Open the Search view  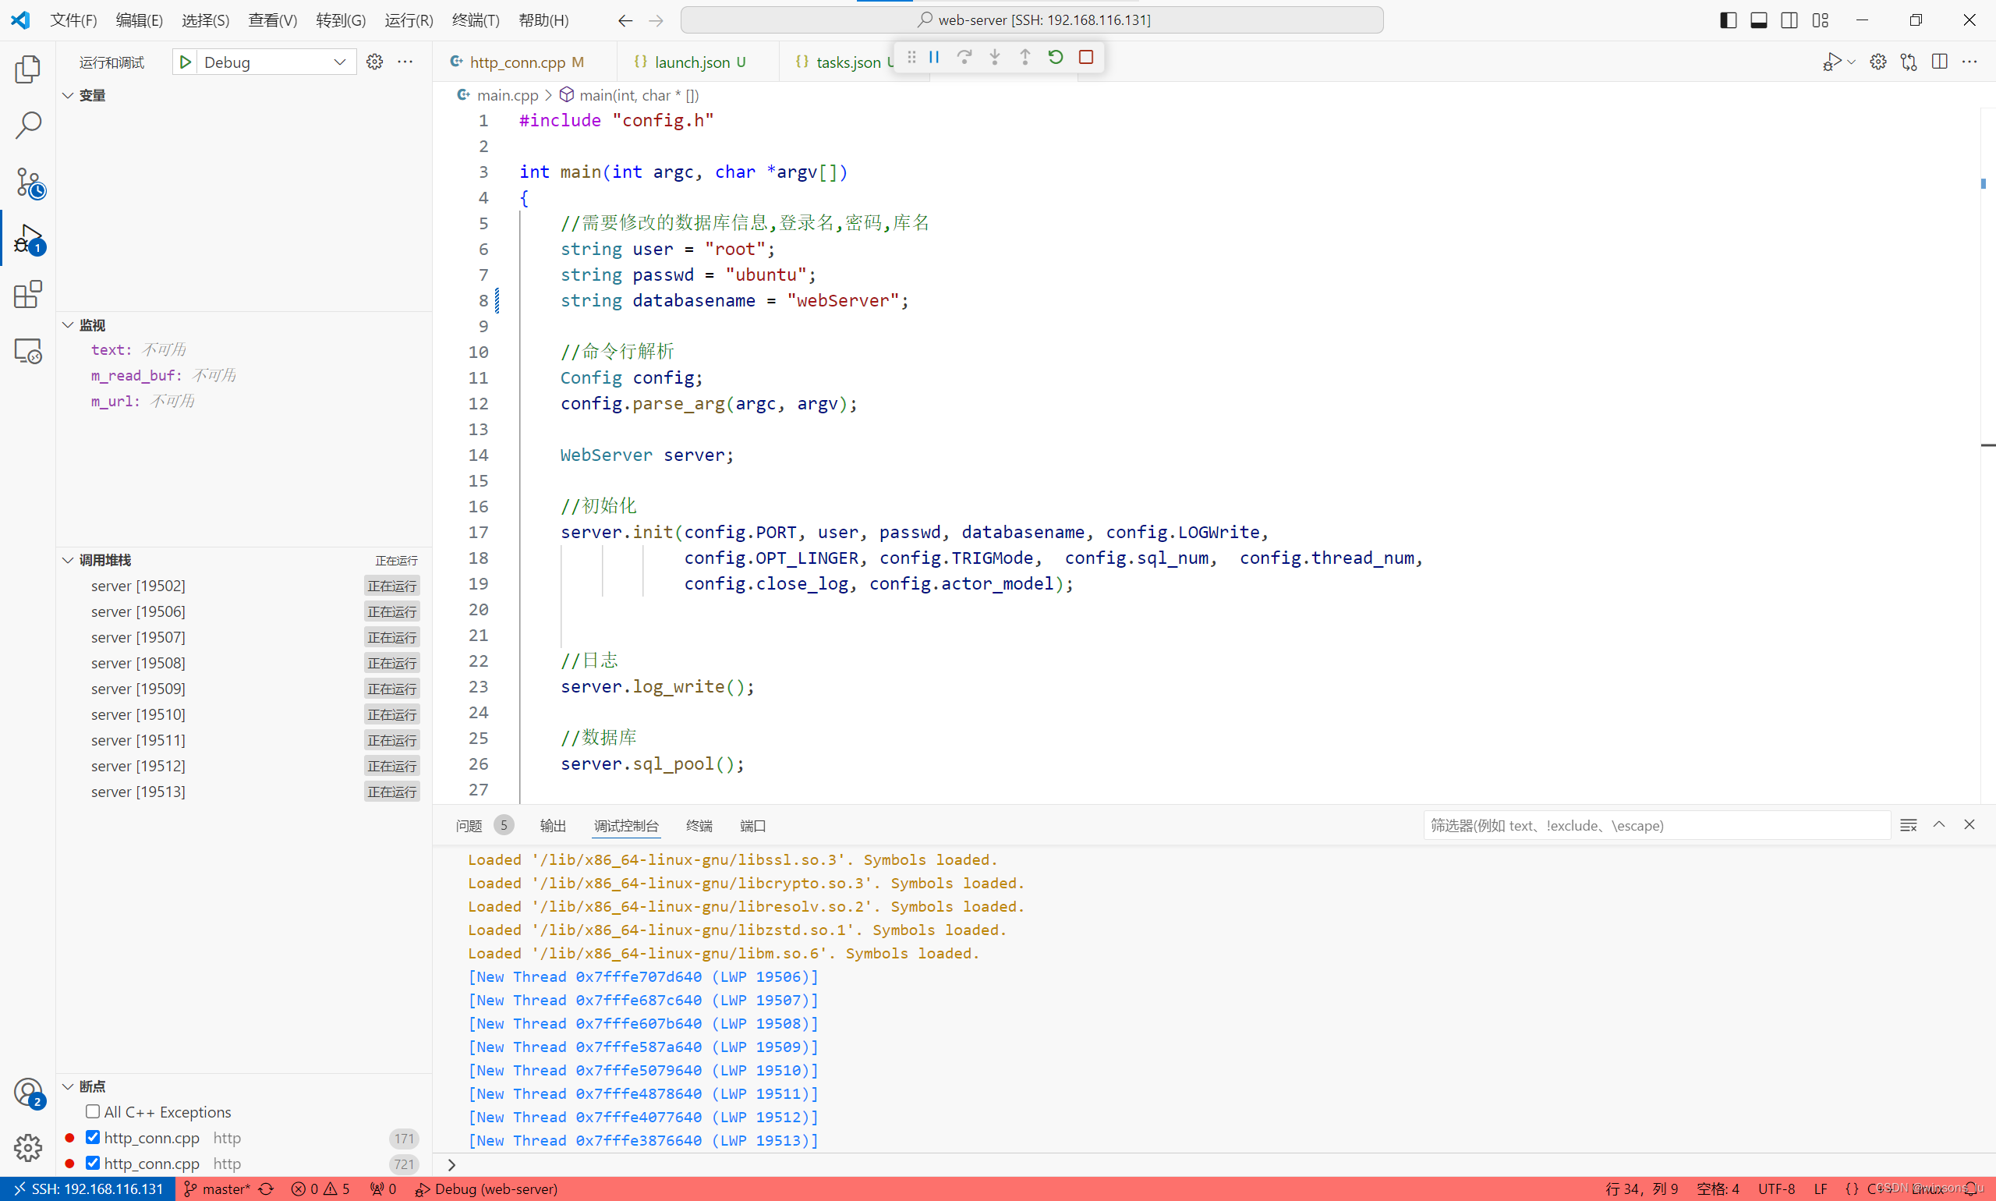point(27,126)
